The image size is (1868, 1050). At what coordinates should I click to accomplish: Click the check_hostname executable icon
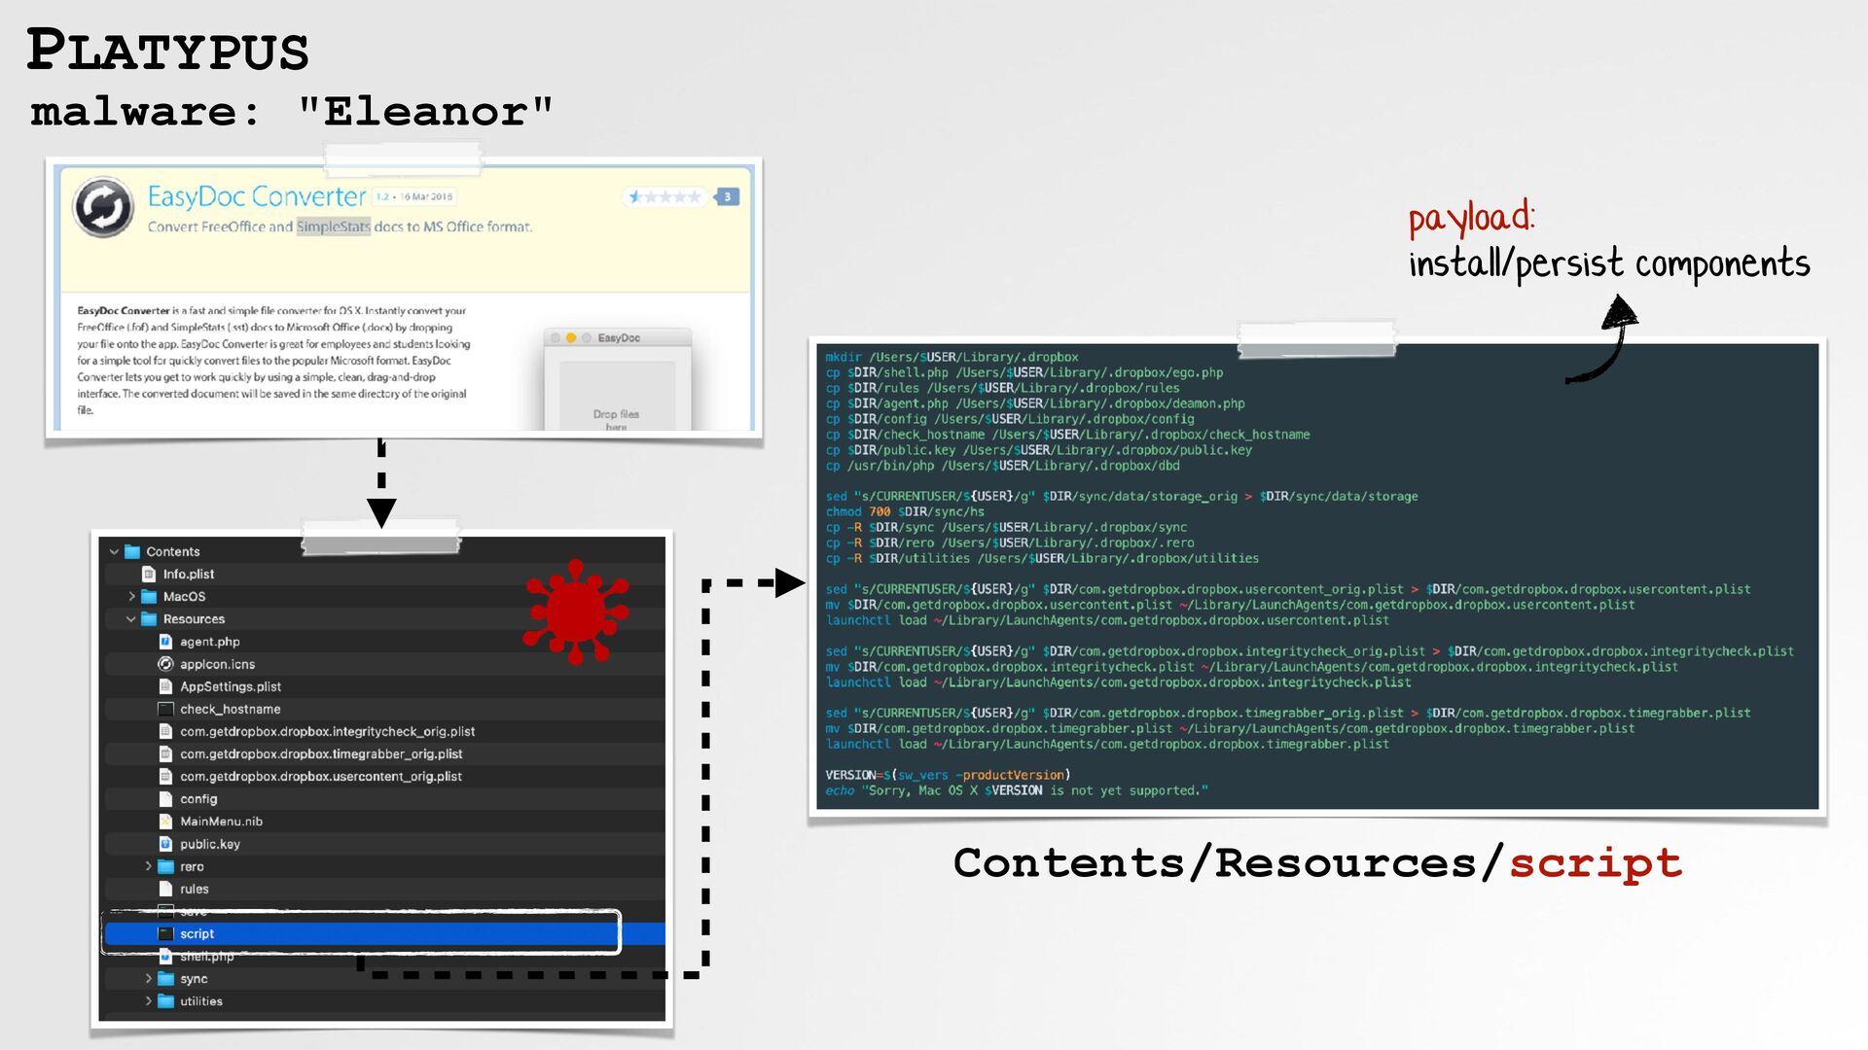coord(165,709)
